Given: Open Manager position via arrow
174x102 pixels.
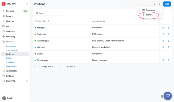Looking at the screenshot, I should [163, 28].
